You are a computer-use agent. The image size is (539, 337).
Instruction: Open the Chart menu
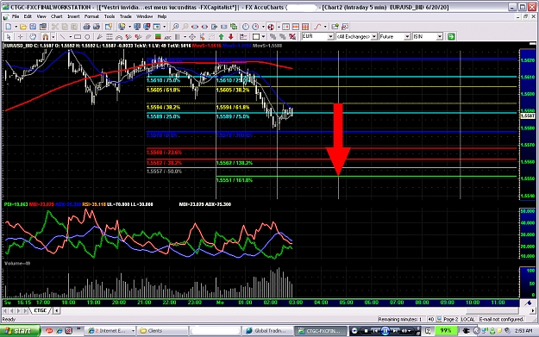[56, 16]
